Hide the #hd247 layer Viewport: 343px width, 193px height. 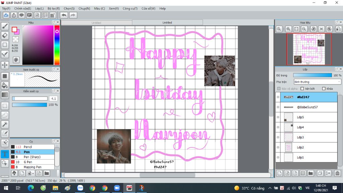(278, 97)
